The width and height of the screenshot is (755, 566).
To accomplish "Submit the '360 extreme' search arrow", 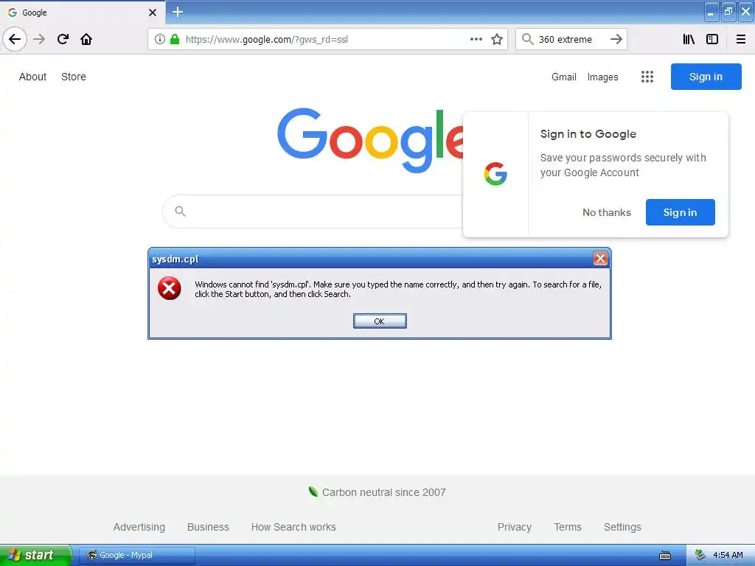I will tap(616, 39).
